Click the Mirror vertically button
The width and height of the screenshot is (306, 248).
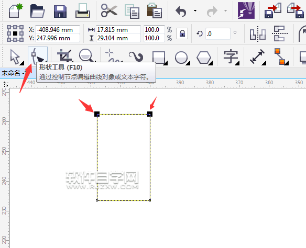(x=279, y=33)
